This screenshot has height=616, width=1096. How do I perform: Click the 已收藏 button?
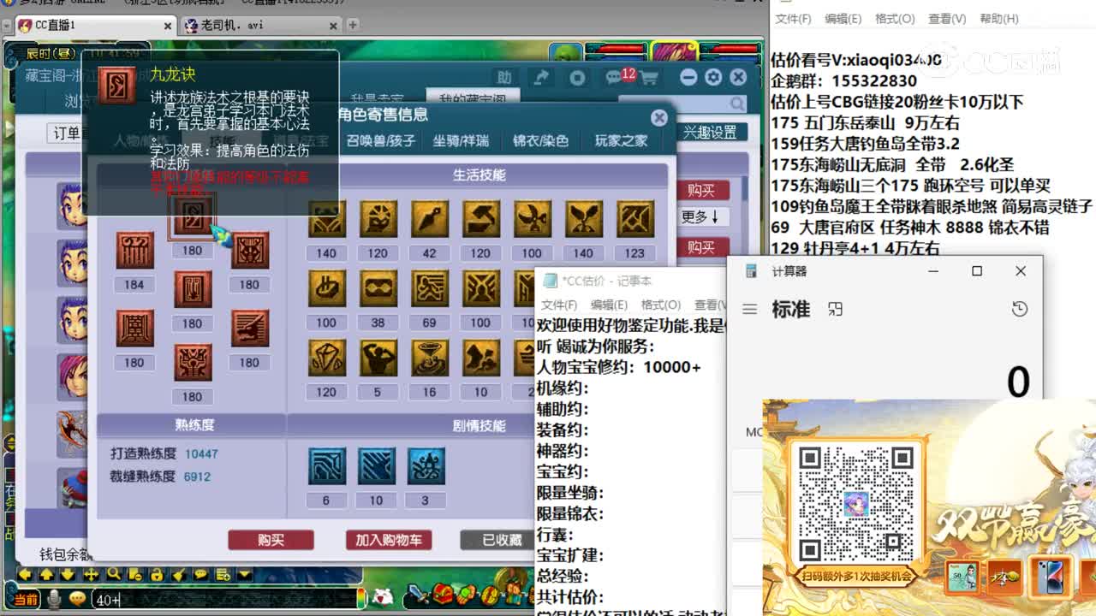pyautogui.click(x=497, y=540)
